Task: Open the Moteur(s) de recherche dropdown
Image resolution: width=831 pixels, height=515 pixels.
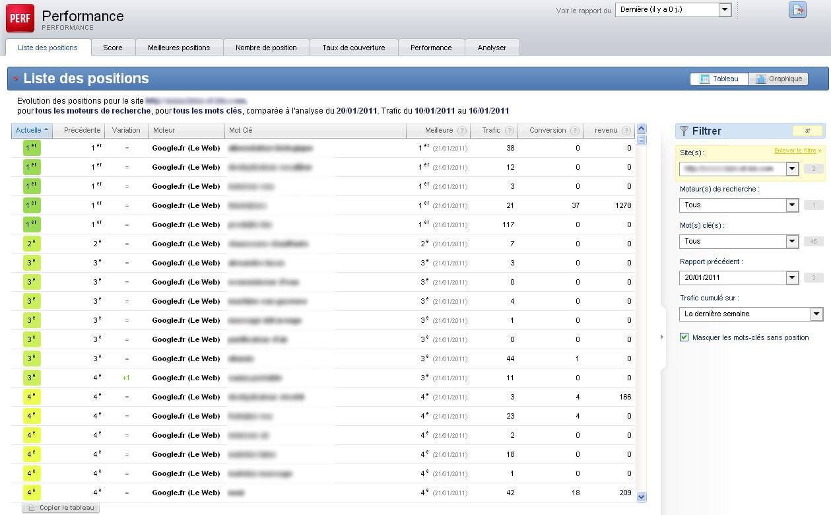Action: pos(793,205)
